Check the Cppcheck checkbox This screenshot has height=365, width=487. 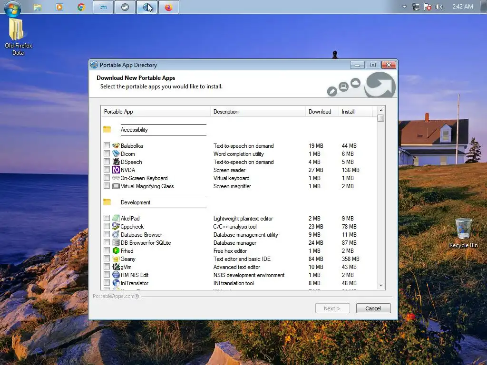click(x=107, y=226)
